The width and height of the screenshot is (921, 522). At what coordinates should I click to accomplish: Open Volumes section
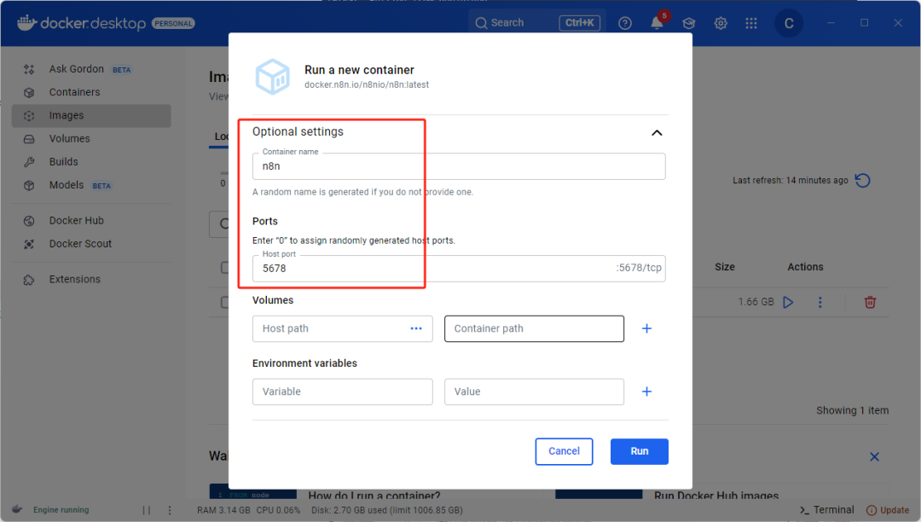(69, 138)
